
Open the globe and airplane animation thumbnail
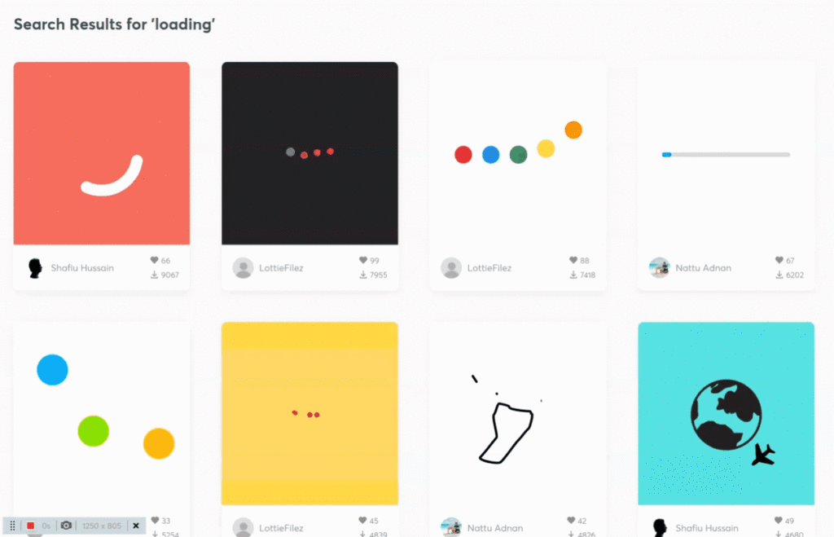coord(726,413)
